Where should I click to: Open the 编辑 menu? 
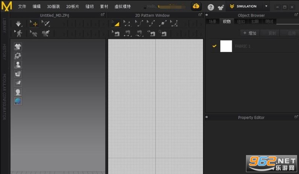pyautogui.click(x=36, y=6)
